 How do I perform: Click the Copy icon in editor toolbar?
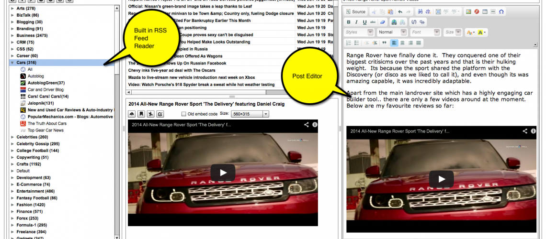click(382, 11)
